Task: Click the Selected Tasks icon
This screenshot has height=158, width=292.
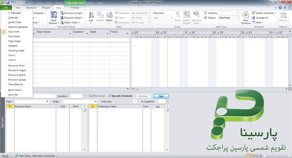Action: pyautogui.click(x=196, y=15)
